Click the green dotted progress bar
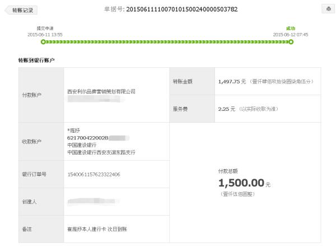Screen dimensions: 336x247 click(x=167, y=42)
